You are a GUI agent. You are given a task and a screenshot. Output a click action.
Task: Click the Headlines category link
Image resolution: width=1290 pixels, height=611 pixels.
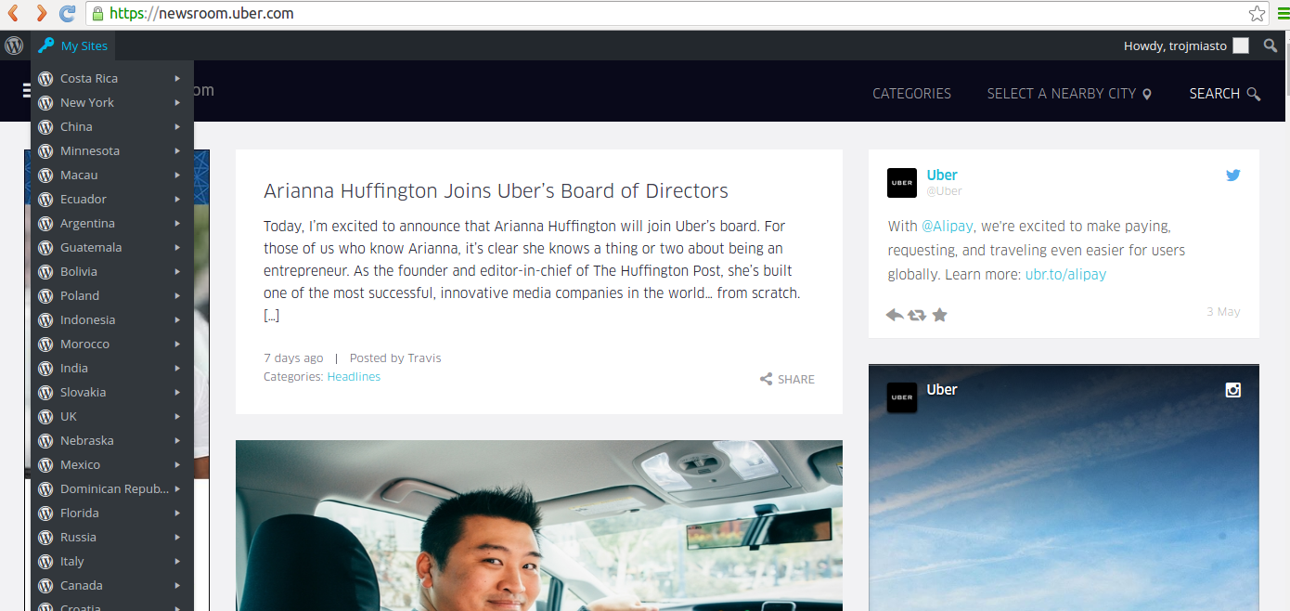pos(354,377)
